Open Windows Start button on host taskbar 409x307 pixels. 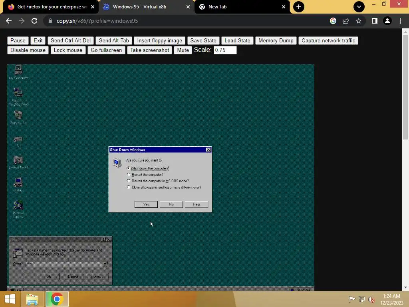(10, 299)
